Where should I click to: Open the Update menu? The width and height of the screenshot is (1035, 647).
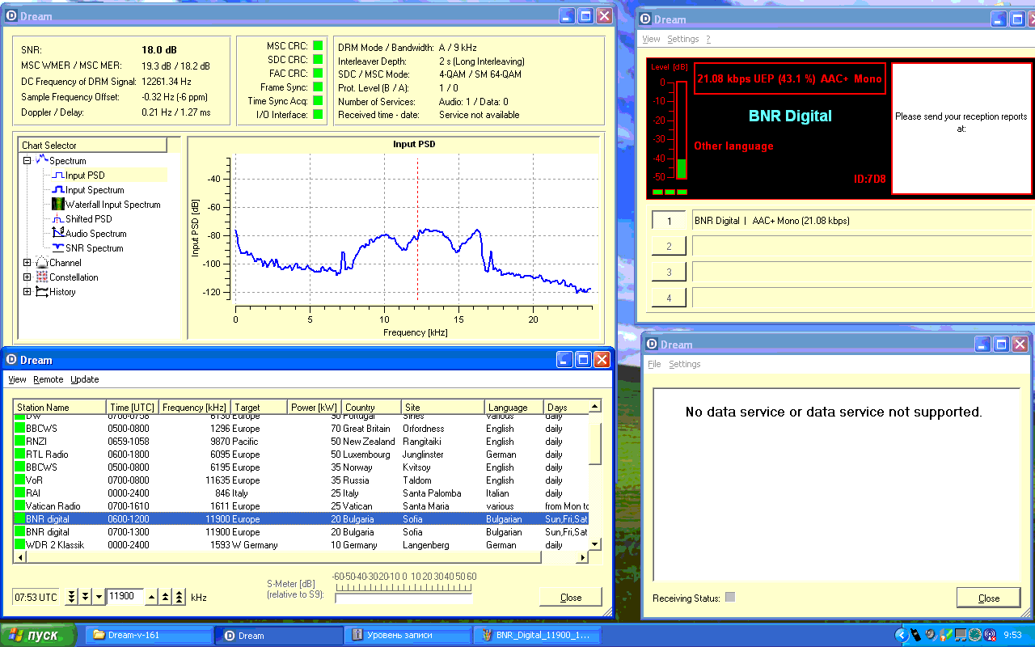pos(85,379)
